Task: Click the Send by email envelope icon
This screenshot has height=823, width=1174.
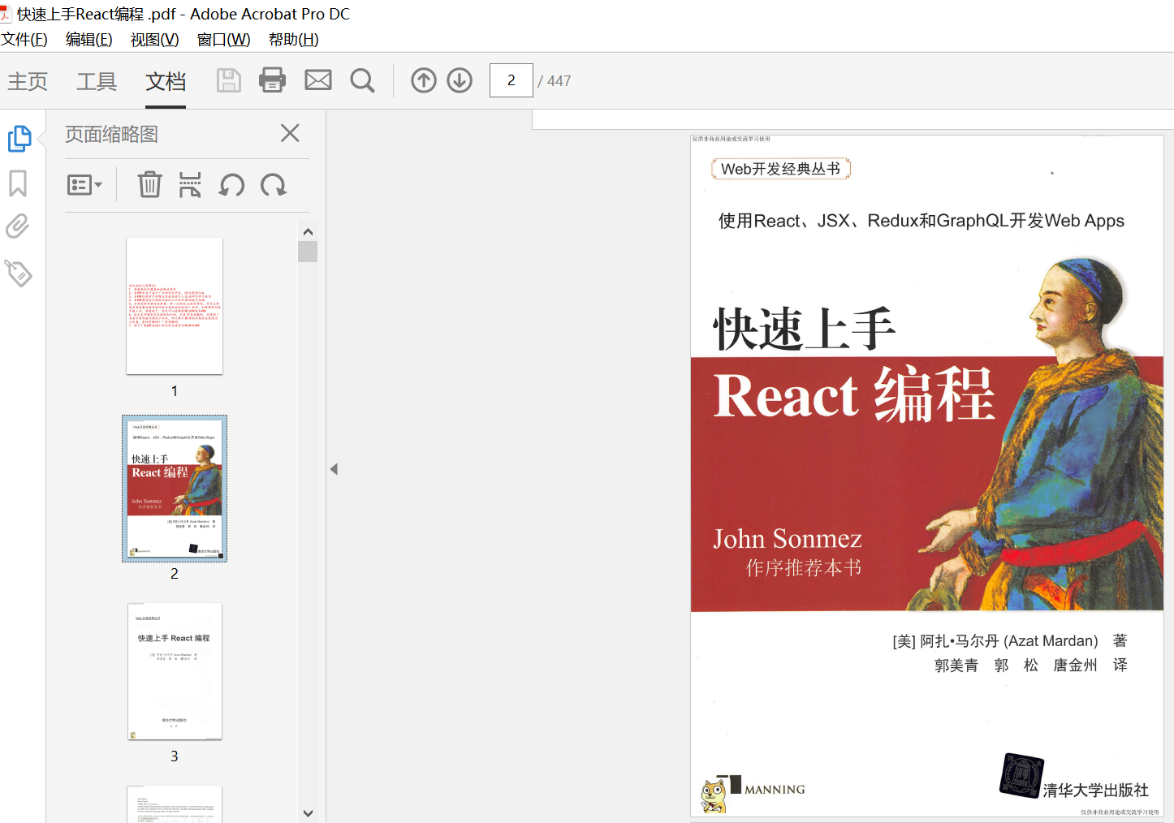Action: pyautogui.click(x=317, y=80)
